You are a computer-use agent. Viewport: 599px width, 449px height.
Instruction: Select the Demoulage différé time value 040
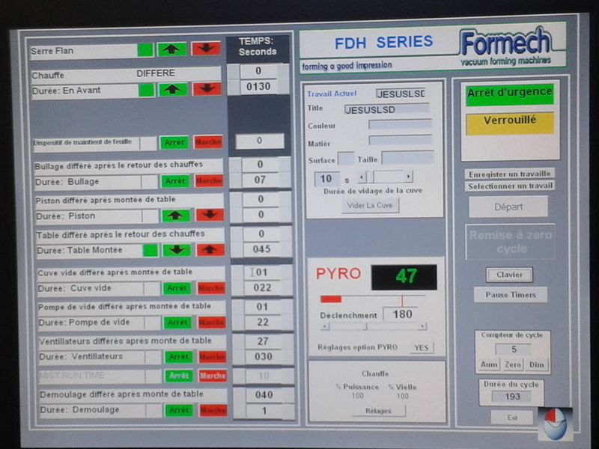[x=264, y=395]
